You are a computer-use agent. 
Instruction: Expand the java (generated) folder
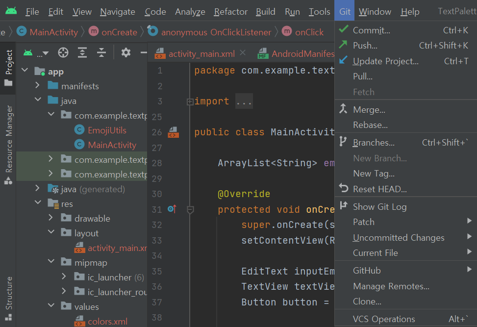(37, 188)
